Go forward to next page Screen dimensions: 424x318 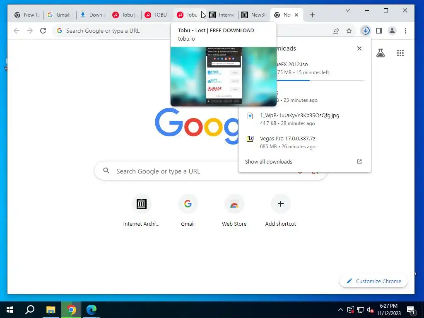(x=30, y=31)
